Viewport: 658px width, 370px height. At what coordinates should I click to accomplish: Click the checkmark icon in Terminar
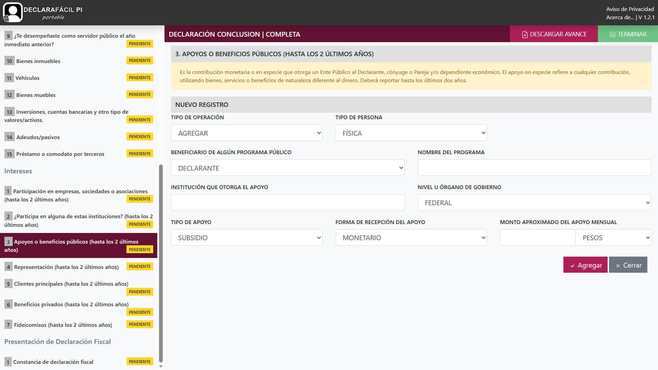[x=613, y=35]
